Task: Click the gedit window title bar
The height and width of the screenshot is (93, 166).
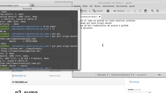Action: tap(115, 3)
